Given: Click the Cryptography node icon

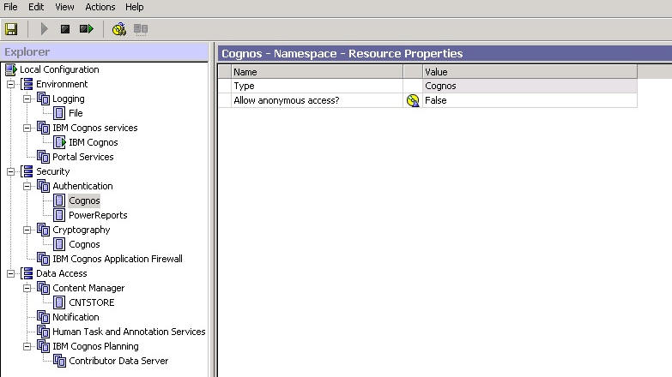Looking at the screenshot, I should pyautogui.click(x=43, y=230).
